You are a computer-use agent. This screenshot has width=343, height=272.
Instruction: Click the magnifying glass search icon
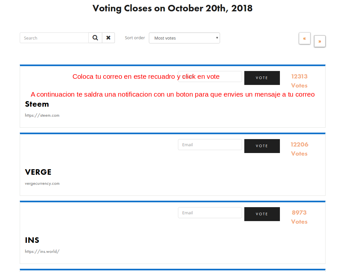95,38
